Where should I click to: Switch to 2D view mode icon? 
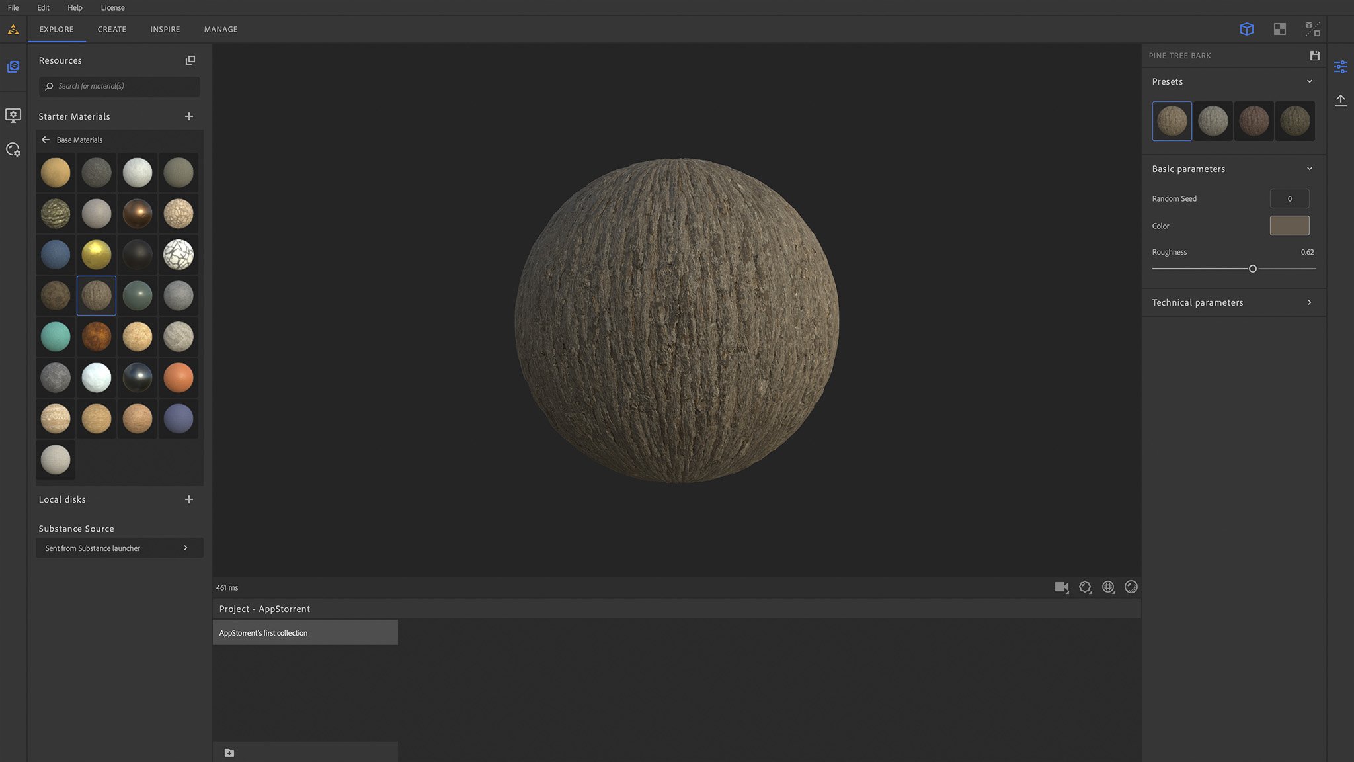click(1279, 29)
